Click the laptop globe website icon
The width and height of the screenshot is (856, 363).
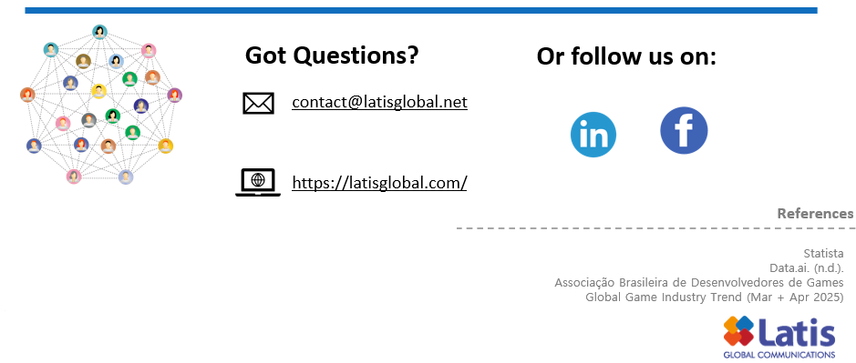258,182
